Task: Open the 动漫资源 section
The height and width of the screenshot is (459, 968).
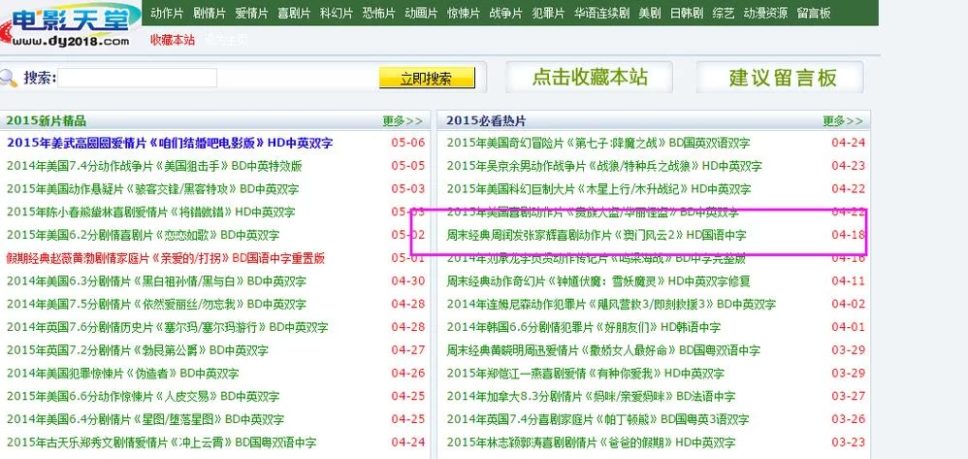Action: click(x=765, y=13)
